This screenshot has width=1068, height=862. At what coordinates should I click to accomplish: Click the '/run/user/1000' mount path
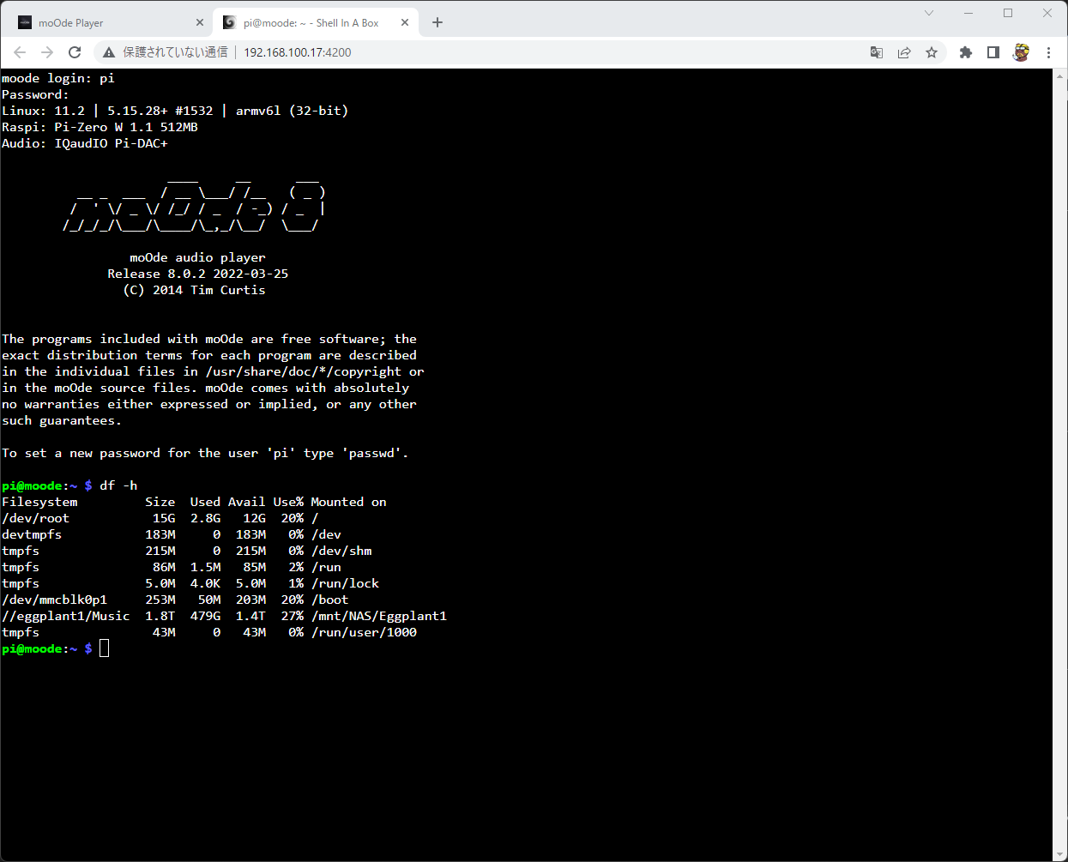pos(364,632)
